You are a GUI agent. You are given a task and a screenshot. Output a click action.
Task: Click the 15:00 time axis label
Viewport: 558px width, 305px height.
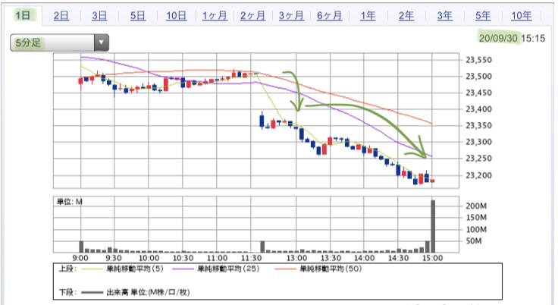point(432,258)
